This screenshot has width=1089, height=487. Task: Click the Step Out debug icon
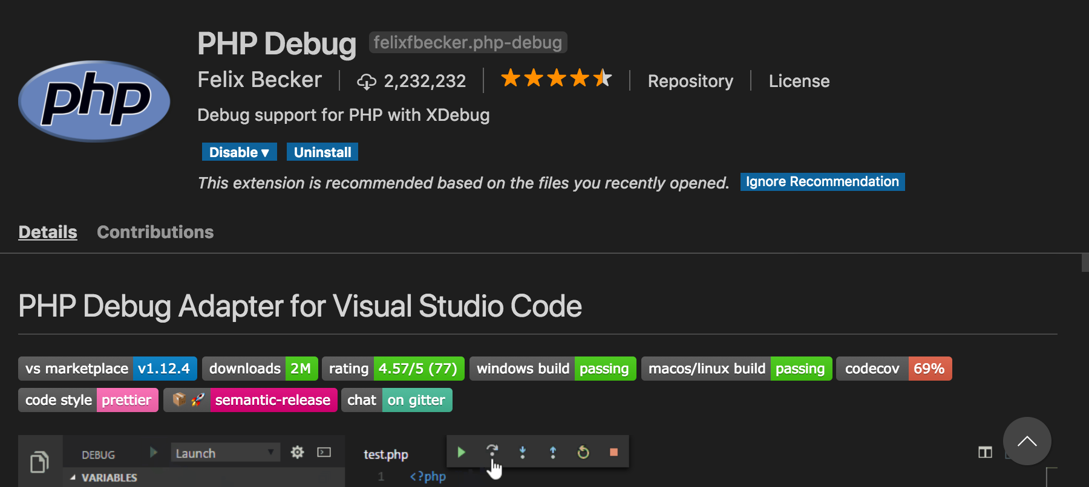tap(553, 452)
